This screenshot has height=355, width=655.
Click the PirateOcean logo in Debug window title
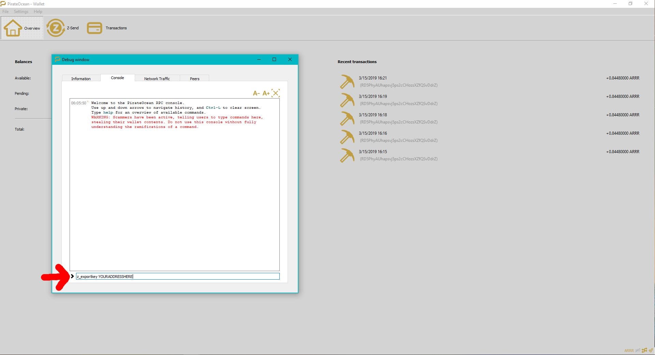pos(57,59)
